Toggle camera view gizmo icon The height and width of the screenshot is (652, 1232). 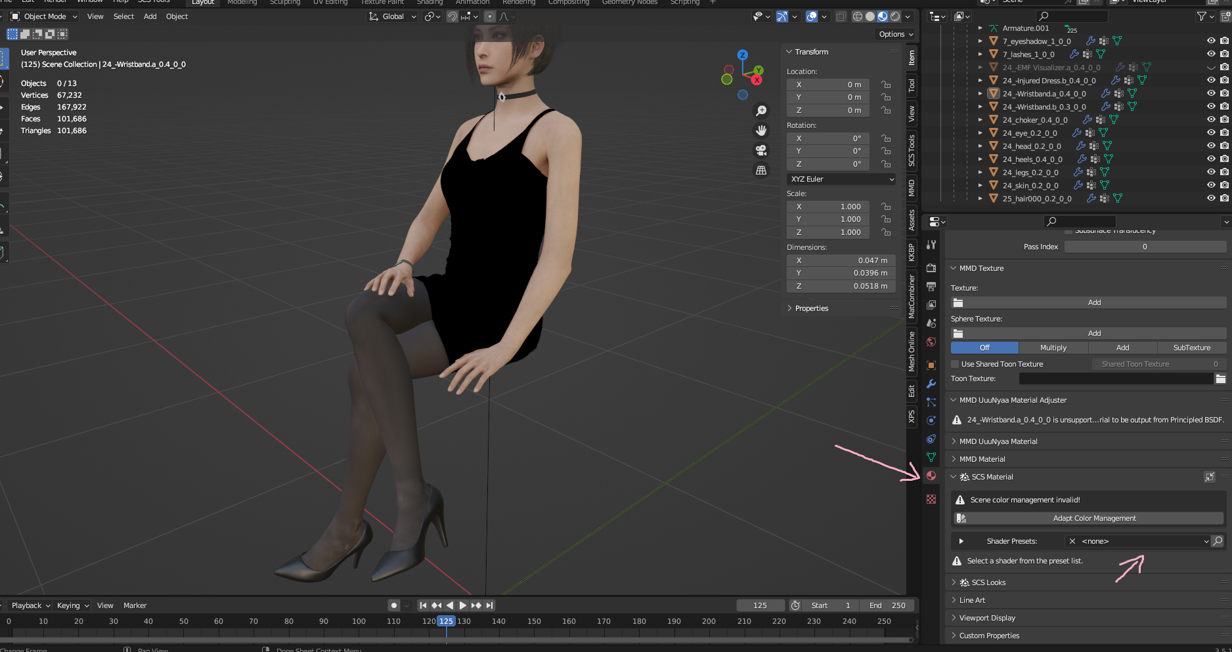(x=761, y=150)
